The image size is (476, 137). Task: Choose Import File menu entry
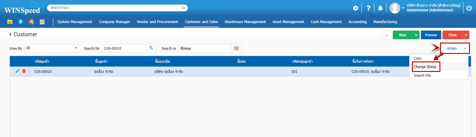(x=422, y=76)
